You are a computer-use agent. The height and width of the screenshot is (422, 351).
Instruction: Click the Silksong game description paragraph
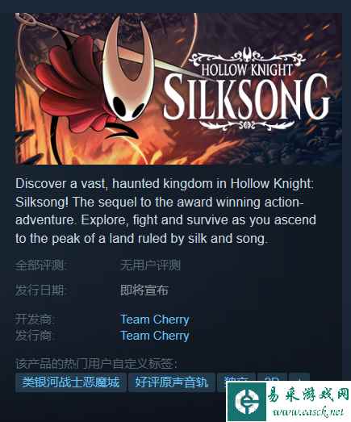coord(165,211)
